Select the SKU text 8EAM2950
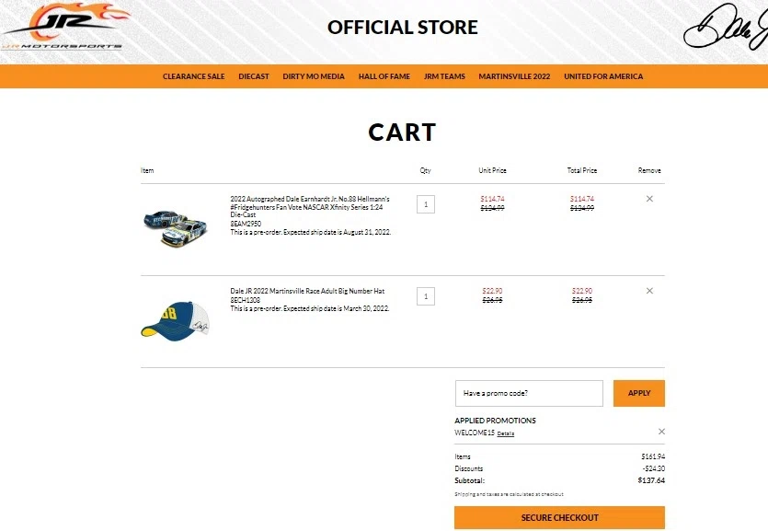Viewport: 768px width, 531px height. tap(246, 224)
